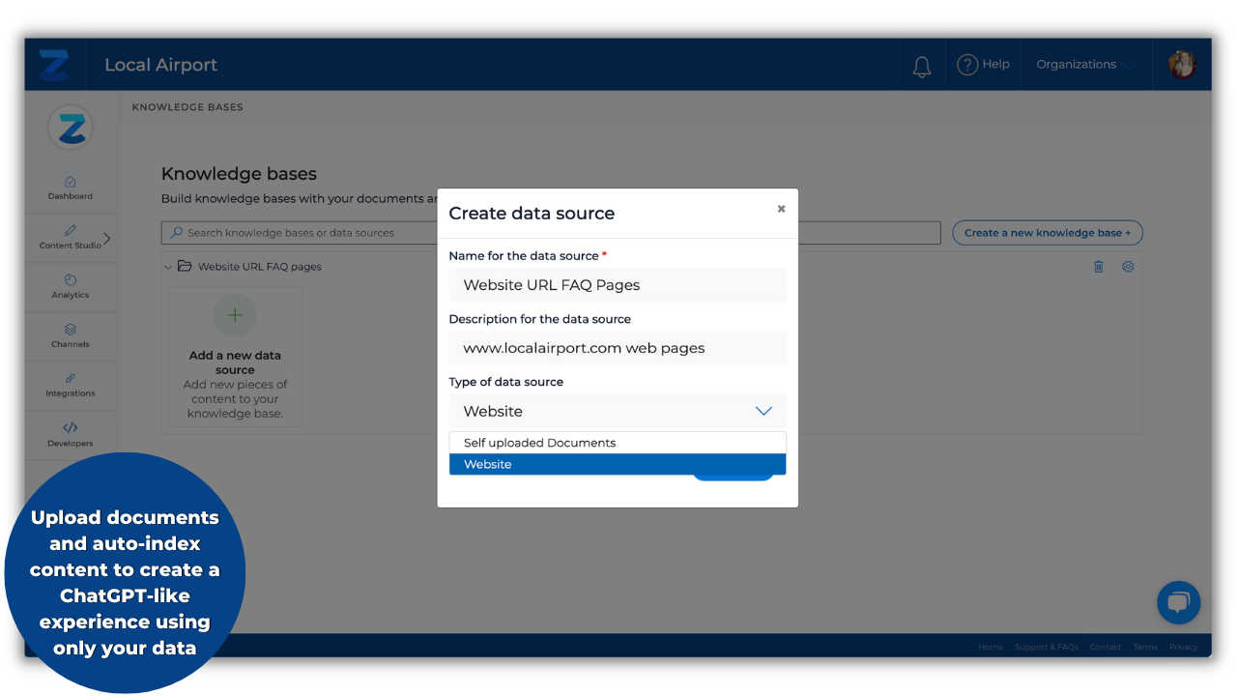
Task: Delete the knowledge base via trash icon
Action: 1099,266
